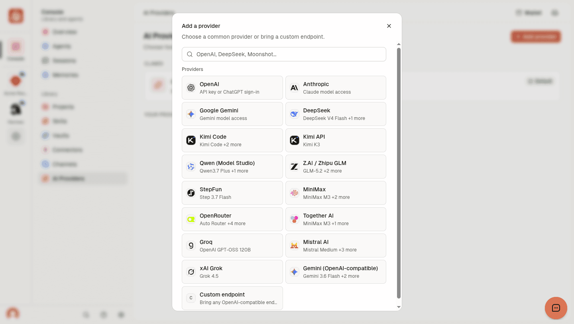The image size is (574, 324).
Task: Choose the xAI Grok provider card
Action: point(232,272)
